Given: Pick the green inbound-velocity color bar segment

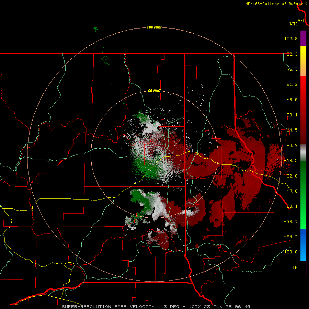Looking at the screenshot, I should [303, 195].
